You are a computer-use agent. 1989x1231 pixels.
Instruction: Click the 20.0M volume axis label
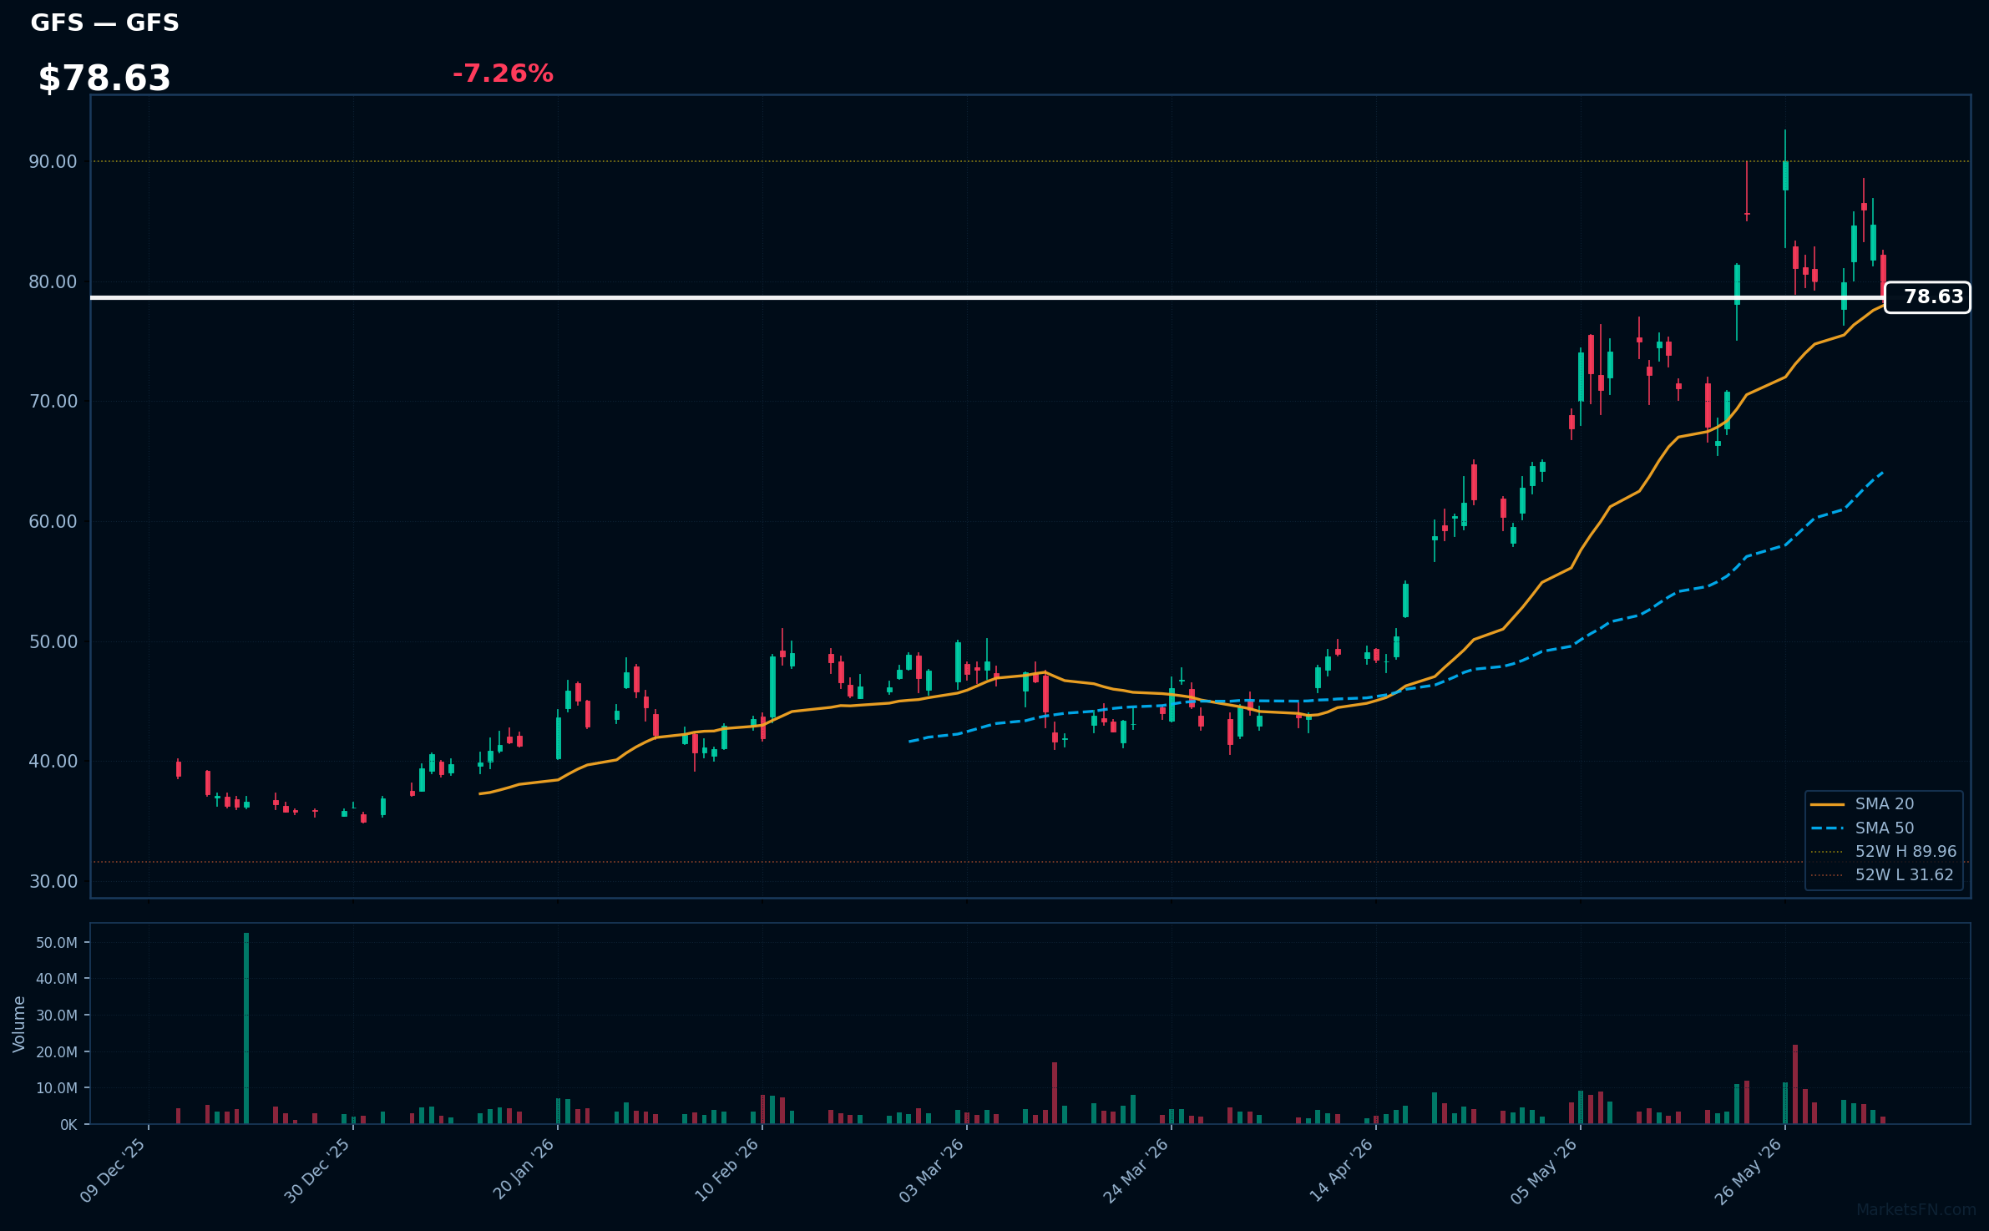point(57,1052)
